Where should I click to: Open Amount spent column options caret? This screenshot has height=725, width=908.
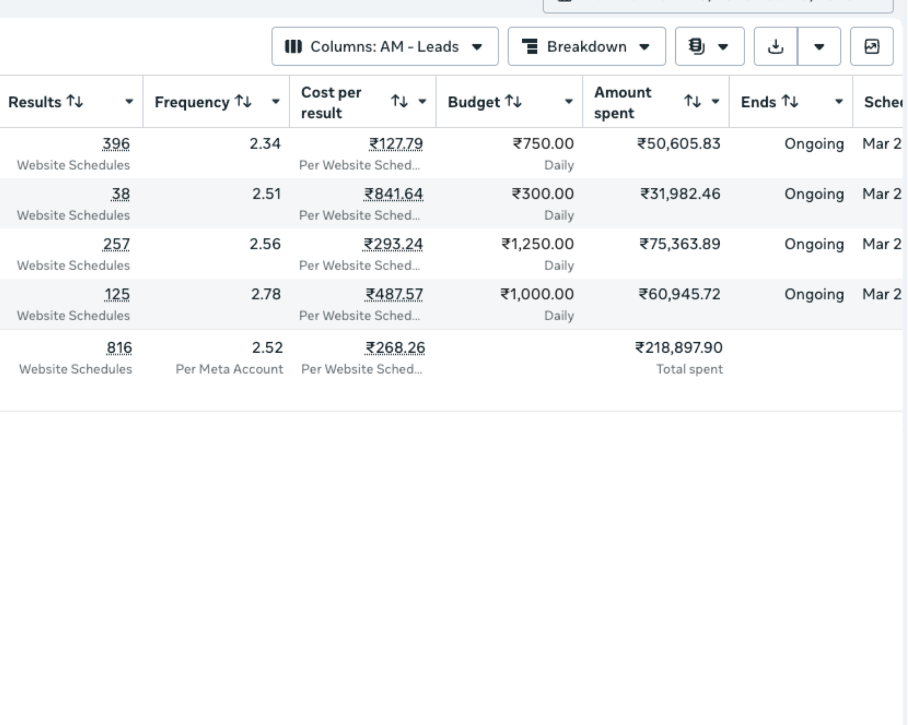[716, 102]
